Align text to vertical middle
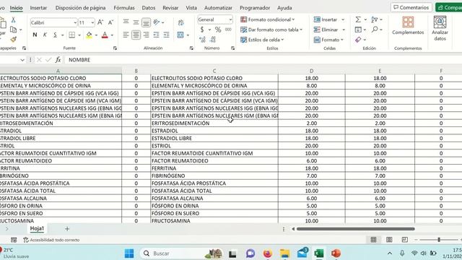Screen dimensions: 462x260 pos(136,22)
